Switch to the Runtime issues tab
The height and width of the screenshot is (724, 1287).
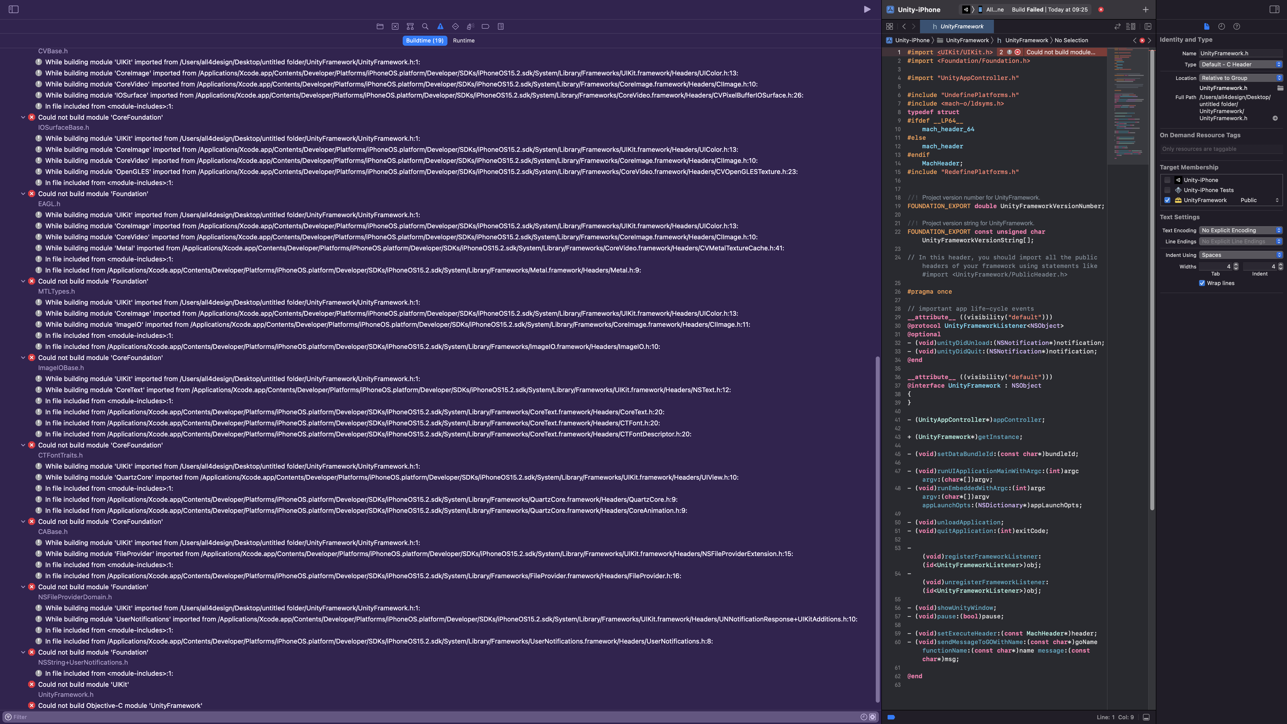(464, 40)
